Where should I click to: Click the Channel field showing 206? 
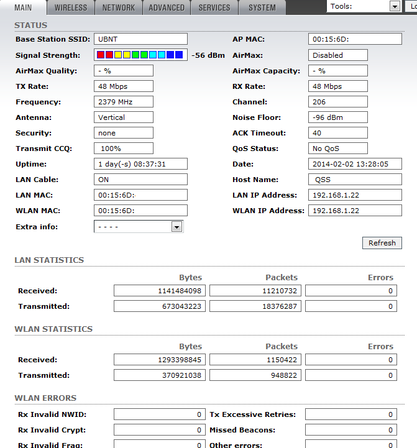click(338, 102)
